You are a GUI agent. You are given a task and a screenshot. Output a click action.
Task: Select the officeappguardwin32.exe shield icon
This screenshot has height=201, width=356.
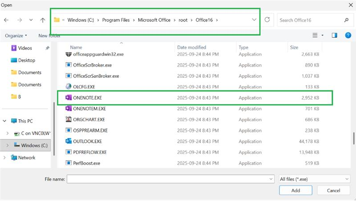[x=69, y=54]
